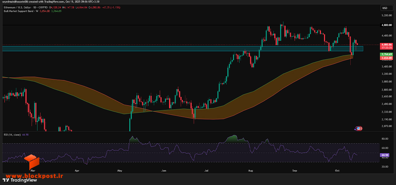396x185 pixels.
Task: Click the 4,800.00 horizontal line price label
Action: coord(387,25)
